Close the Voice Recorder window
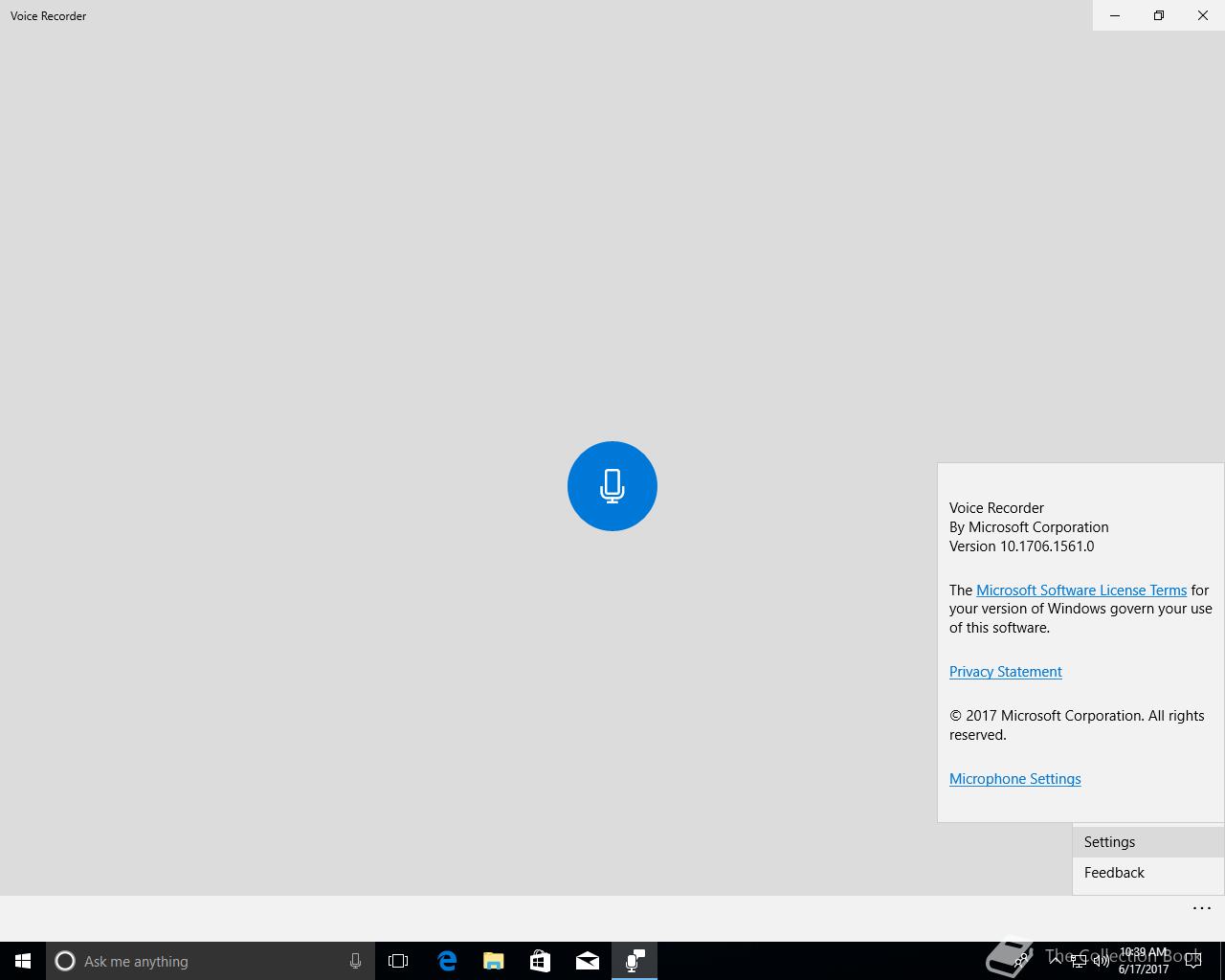The image size is (1225, 980). click(1203, 15)
